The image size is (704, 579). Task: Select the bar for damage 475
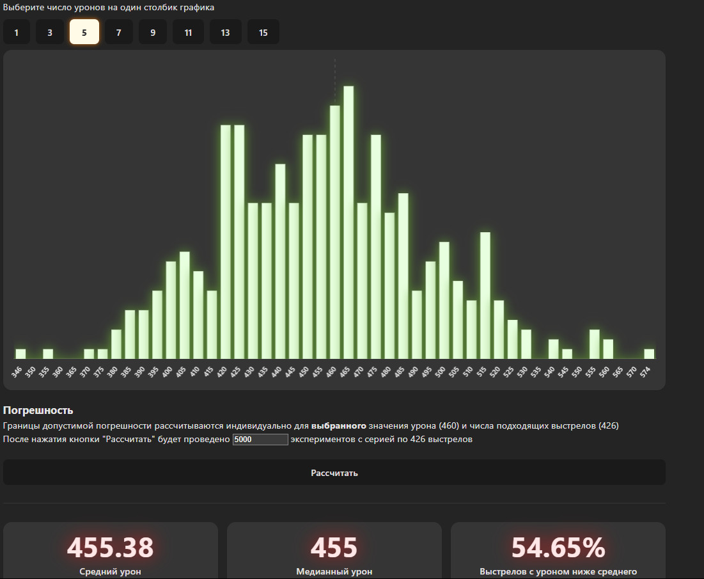tap(376, 248)
